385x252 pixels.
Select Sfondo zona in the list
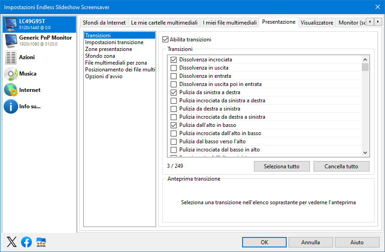(x=120, y=56)
